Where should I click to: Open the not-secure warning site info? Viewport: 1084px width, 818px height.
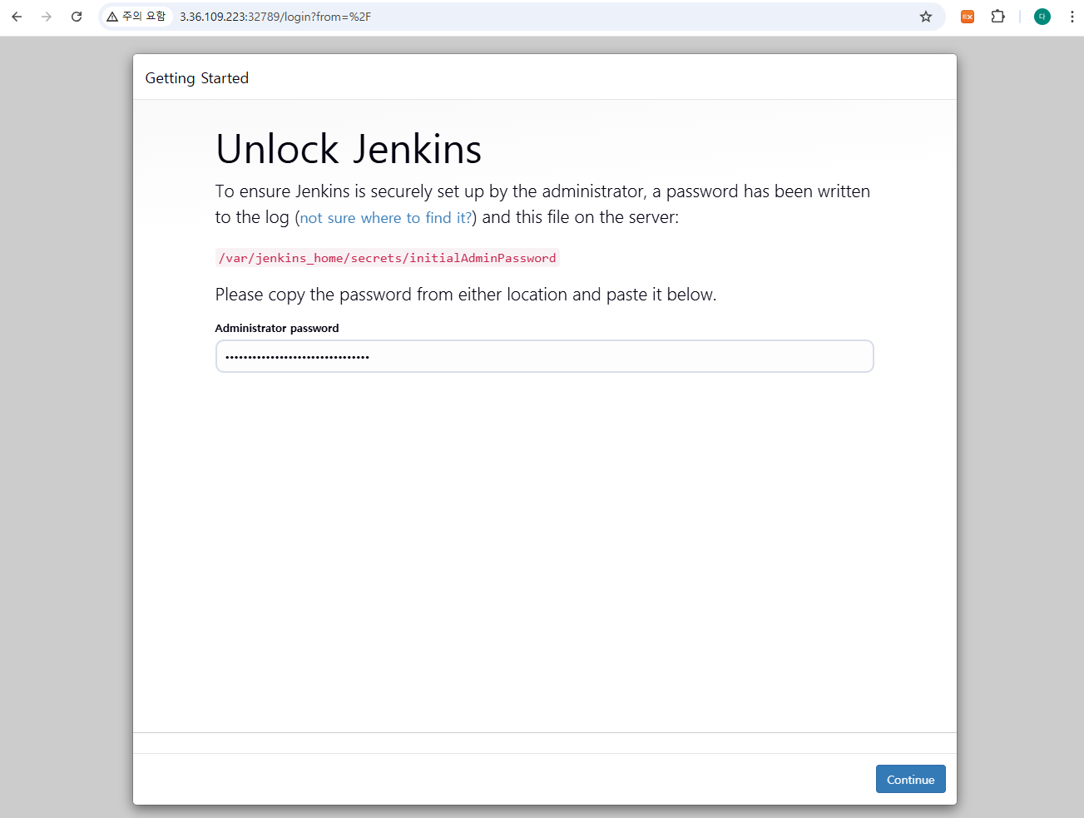pyautogui.click(x=136, y=17)
